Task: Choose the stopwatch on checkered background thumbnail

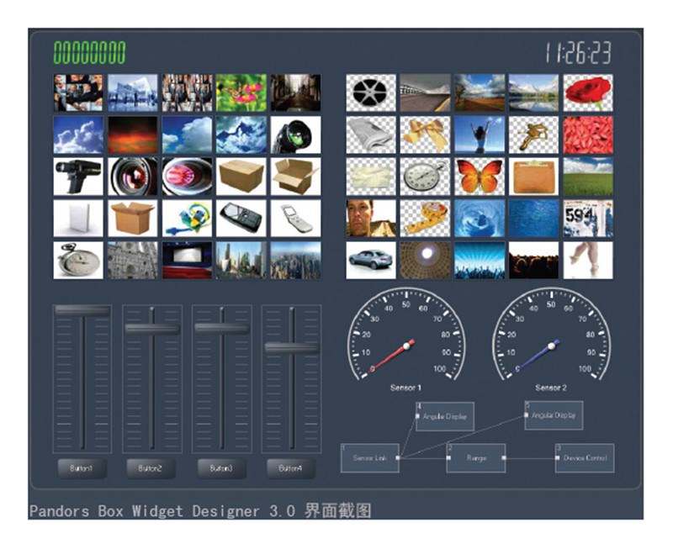Action: 426,177
